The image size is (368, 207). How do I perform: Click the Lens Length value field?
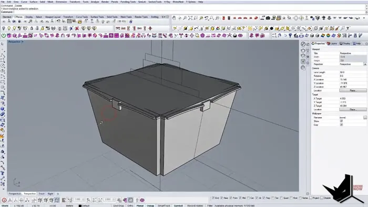[x=353, y=72]
